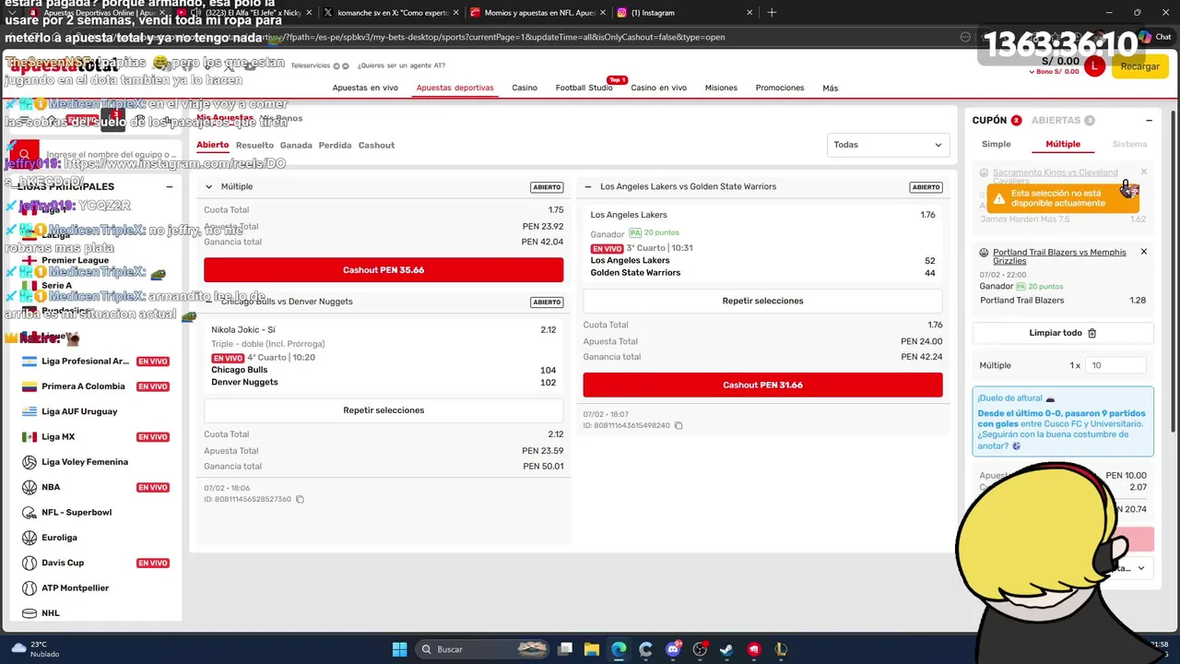Image resolution: width=1180 pixels, height=664 pixels.
Task: Copy the bet ID 808111643615498240
Action: coord(678,426)
